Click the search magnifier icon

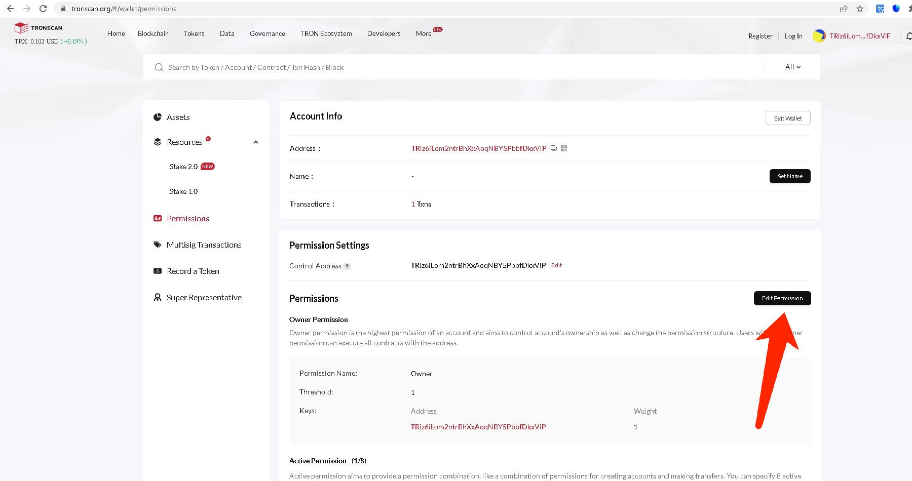159,67
